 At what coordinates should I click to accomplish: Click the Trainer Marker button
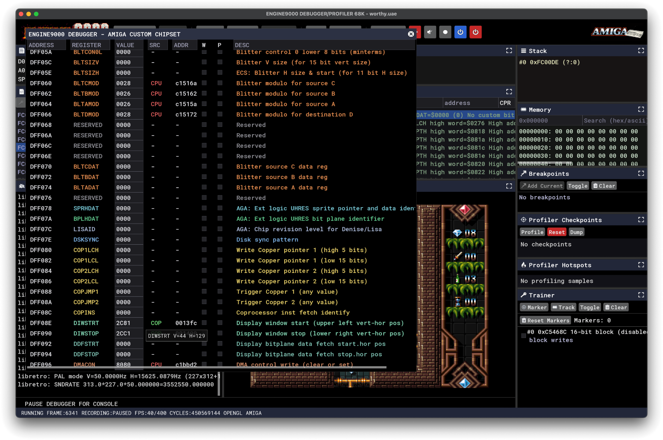[x=534, y=307]
